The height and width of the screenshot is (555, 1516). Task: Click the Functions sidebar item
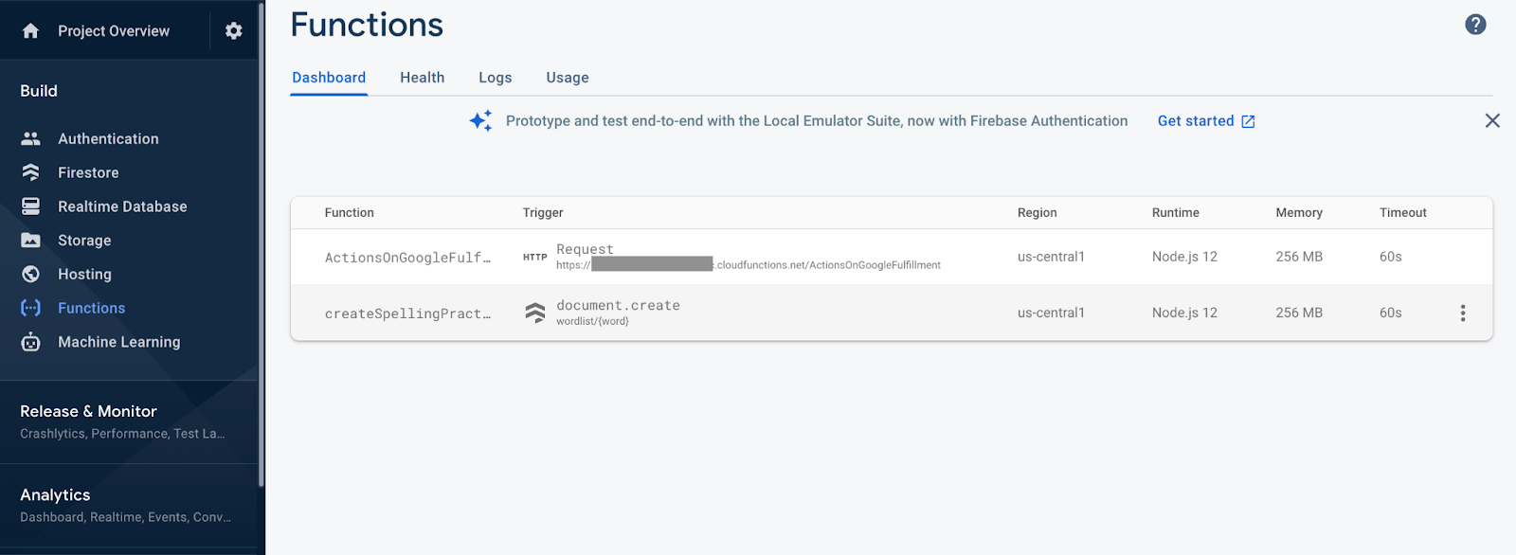pos(91,308)
